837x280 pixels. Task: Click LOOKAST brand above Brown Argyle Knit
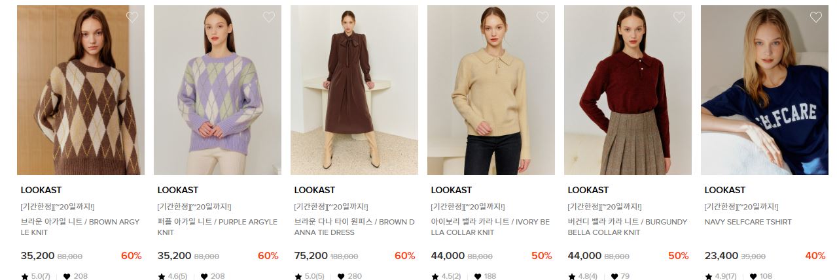pos(41,190)
